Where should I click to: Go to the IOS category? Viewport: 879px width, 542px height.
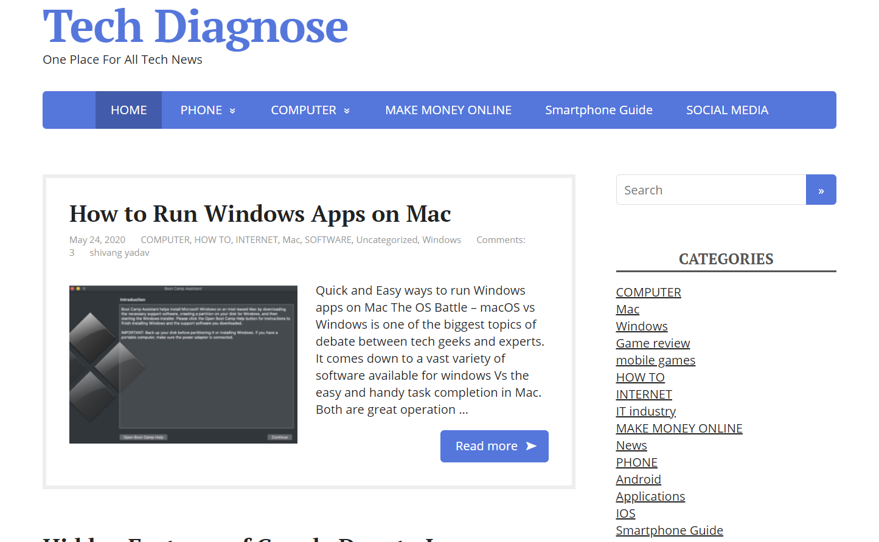click(x=625, y=513)
